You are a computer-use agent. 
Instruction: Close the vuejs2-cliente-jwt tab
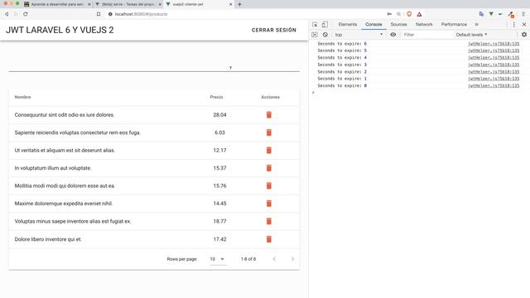point(230,4)
